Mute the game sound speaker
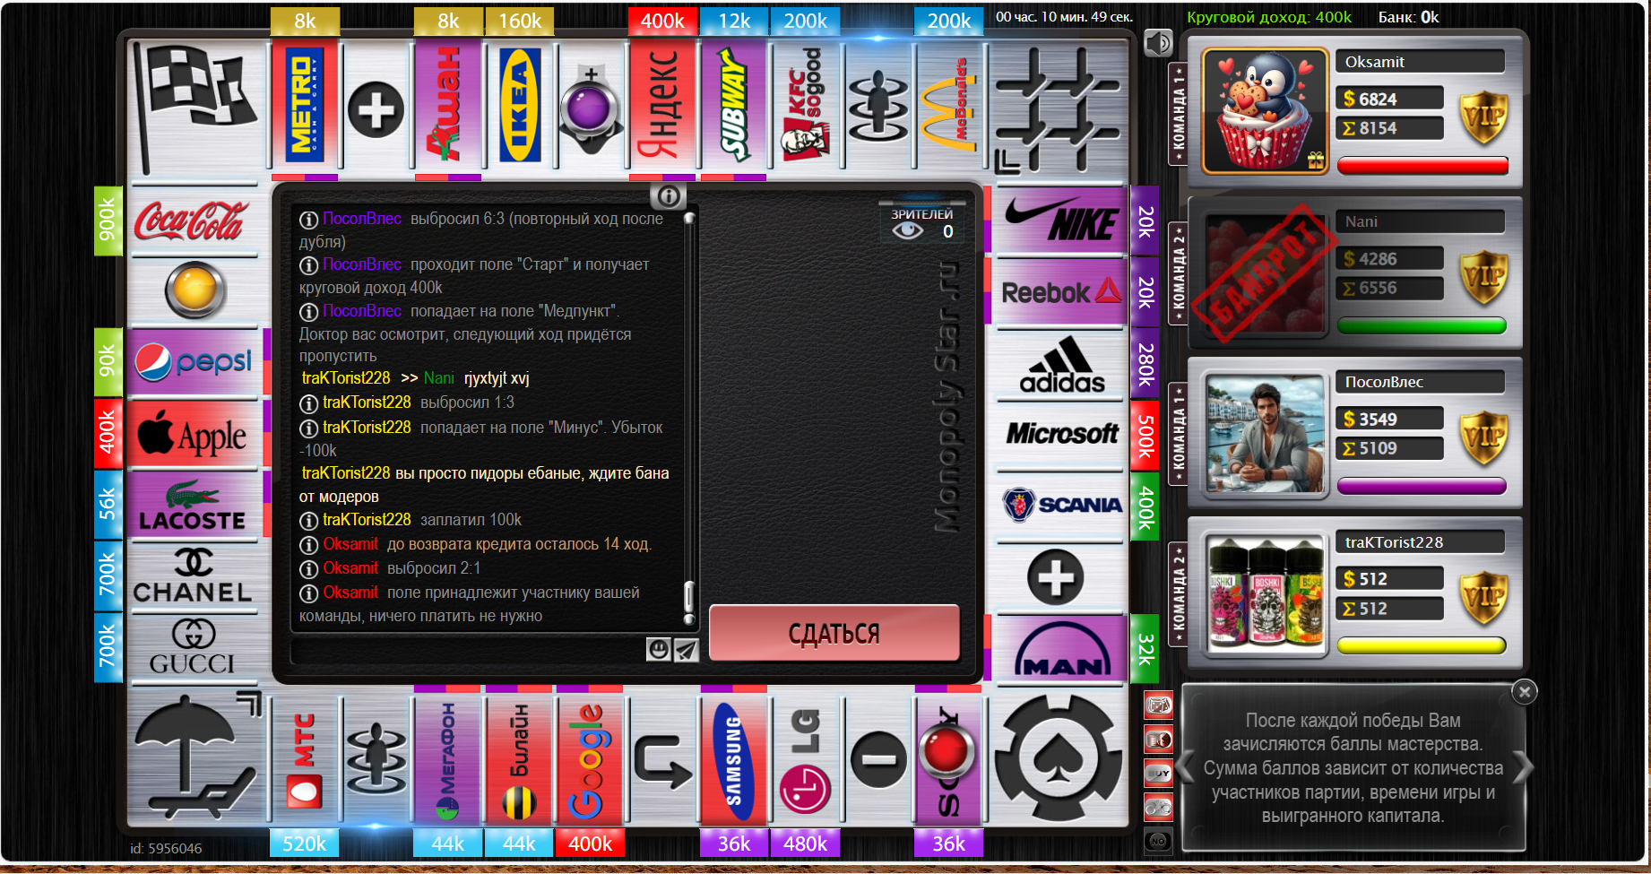1651x874 pixels. [1158, 43]
